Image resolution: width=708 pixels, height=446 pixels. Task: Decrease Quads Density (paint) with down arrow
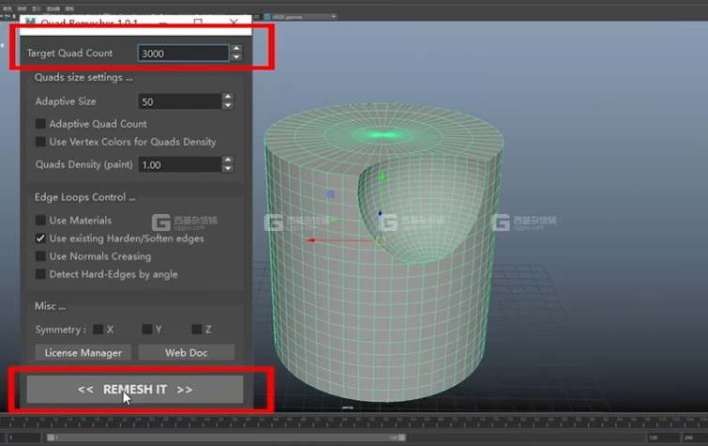tap(228, 169)
